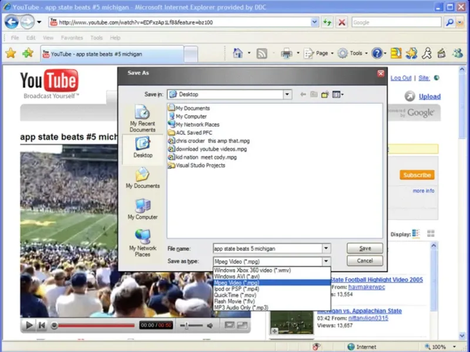470x352 pixels.
Task: Open the IE File menu
Action: [x=15, y=38]
